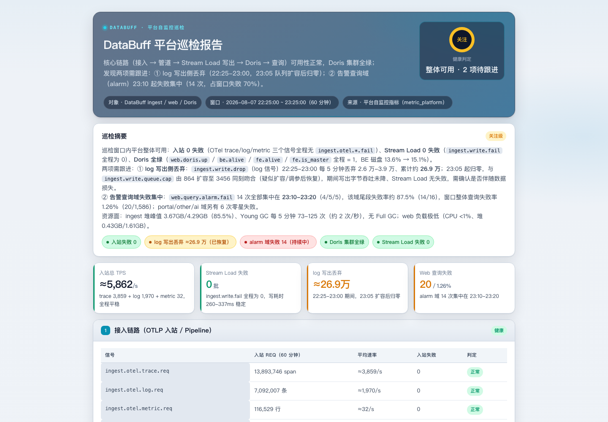Click the ingest.otel.*.fail code tag

click(x=346, y=151)
